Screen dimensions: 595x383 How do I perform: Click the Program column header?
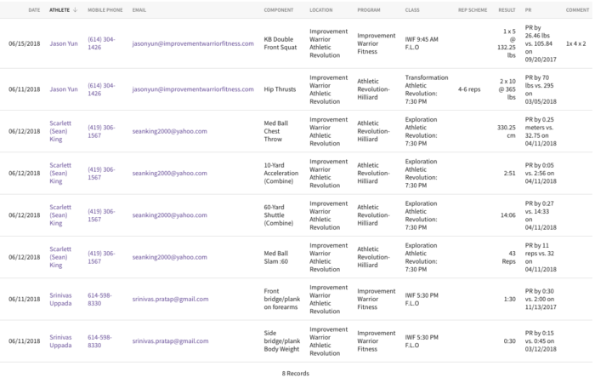368,10
